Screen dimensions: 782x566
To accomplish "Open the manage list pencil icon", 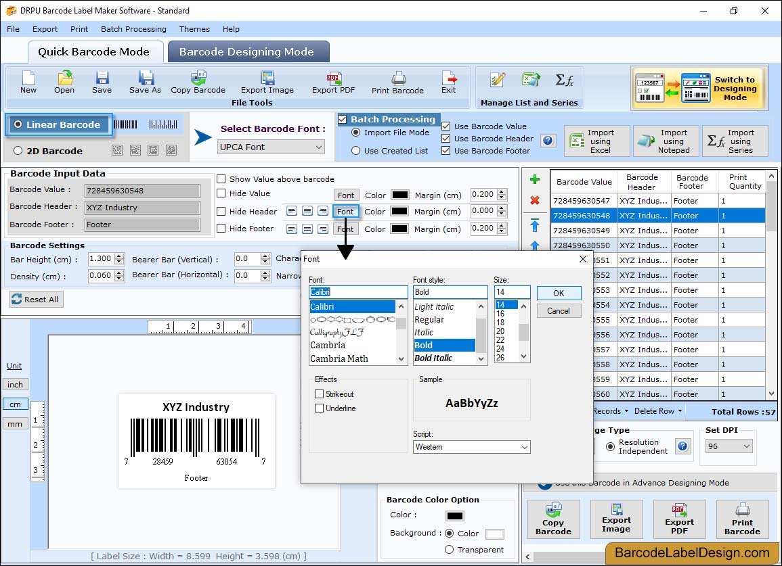I will coord(497,80).
